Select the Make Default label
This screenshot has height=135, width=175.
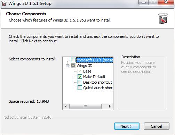click(94, 77)
